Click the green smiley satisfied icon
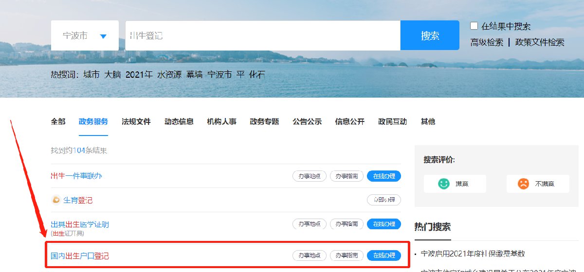The image size is (584, 272). 443,184
